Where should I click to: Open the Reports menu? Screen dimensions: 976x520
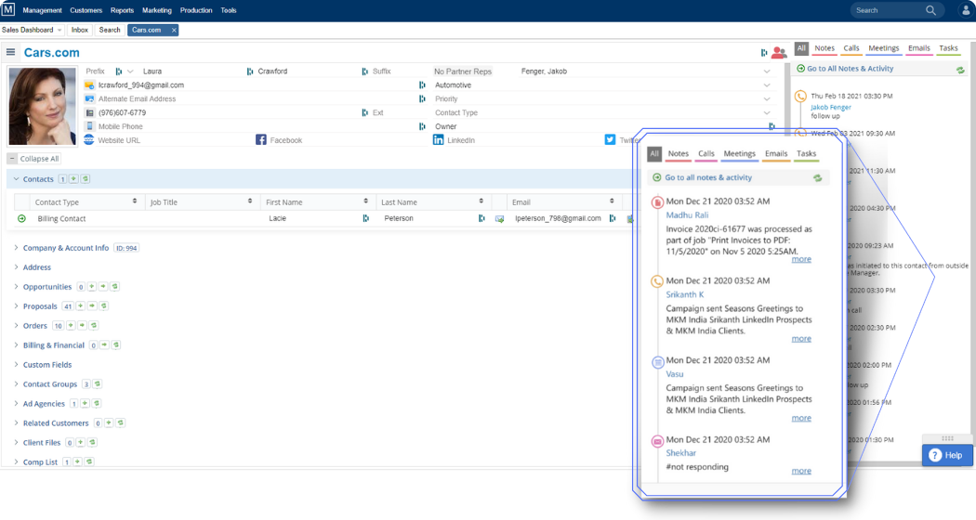122,10
